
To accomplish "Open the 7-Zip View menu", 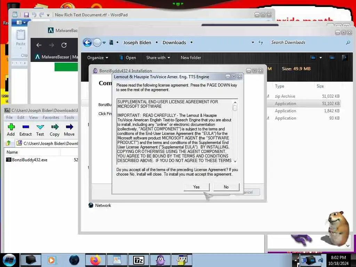I will [x=33, y=118].
